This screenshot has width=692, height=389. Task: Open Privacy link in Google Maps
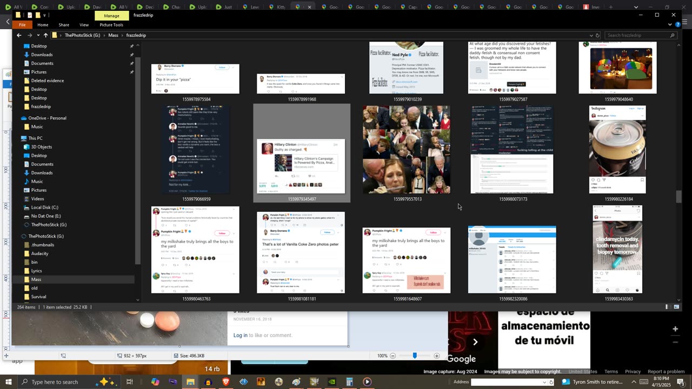[633, 372]
